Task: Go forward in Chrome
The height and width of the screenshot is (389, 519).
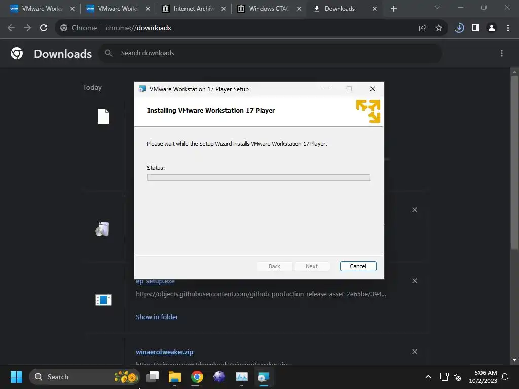Action: pos(27,28)
